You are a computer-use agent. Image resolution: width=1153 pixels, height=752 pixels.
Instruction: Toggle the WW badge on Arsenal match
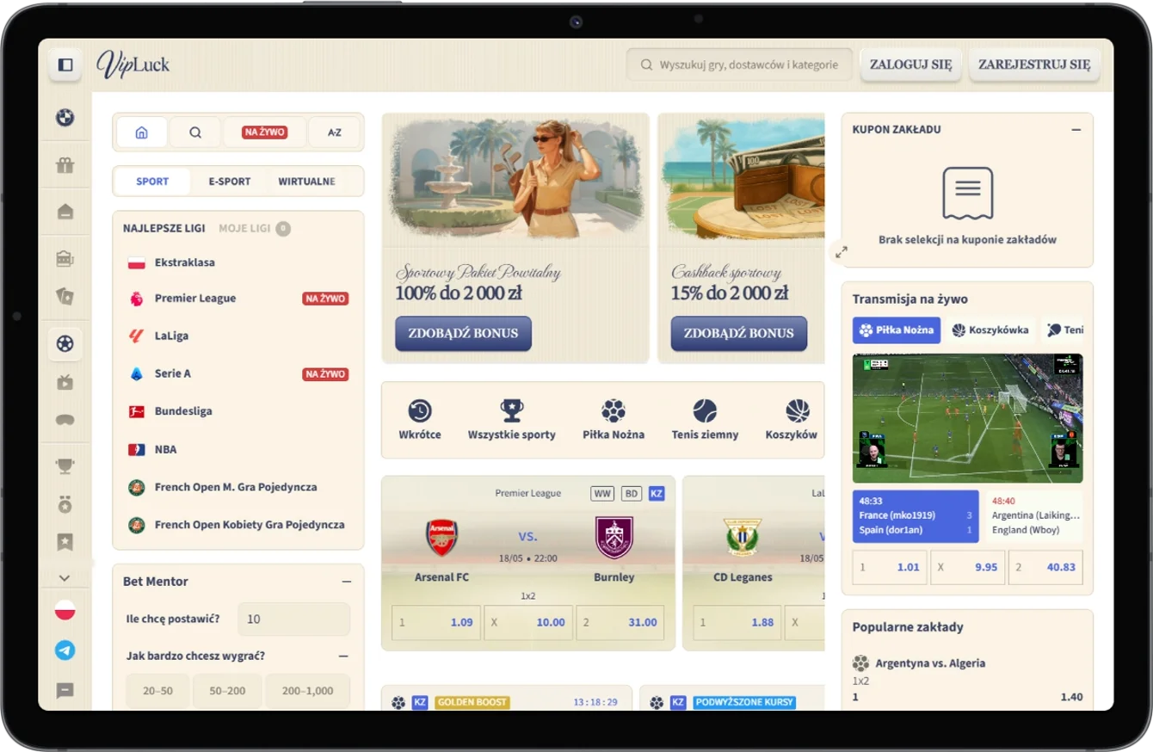(x=602, y=494)
